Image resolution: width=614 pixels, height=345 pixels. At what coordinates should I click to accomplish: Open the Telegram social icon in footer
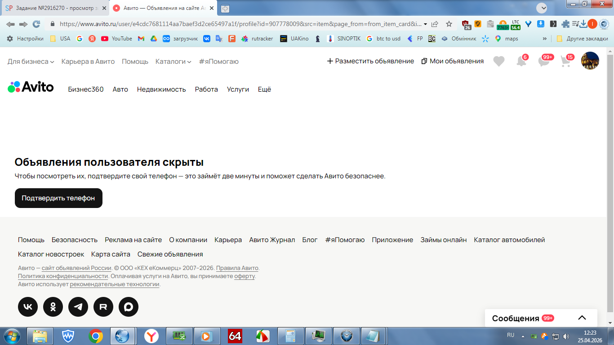78,307
